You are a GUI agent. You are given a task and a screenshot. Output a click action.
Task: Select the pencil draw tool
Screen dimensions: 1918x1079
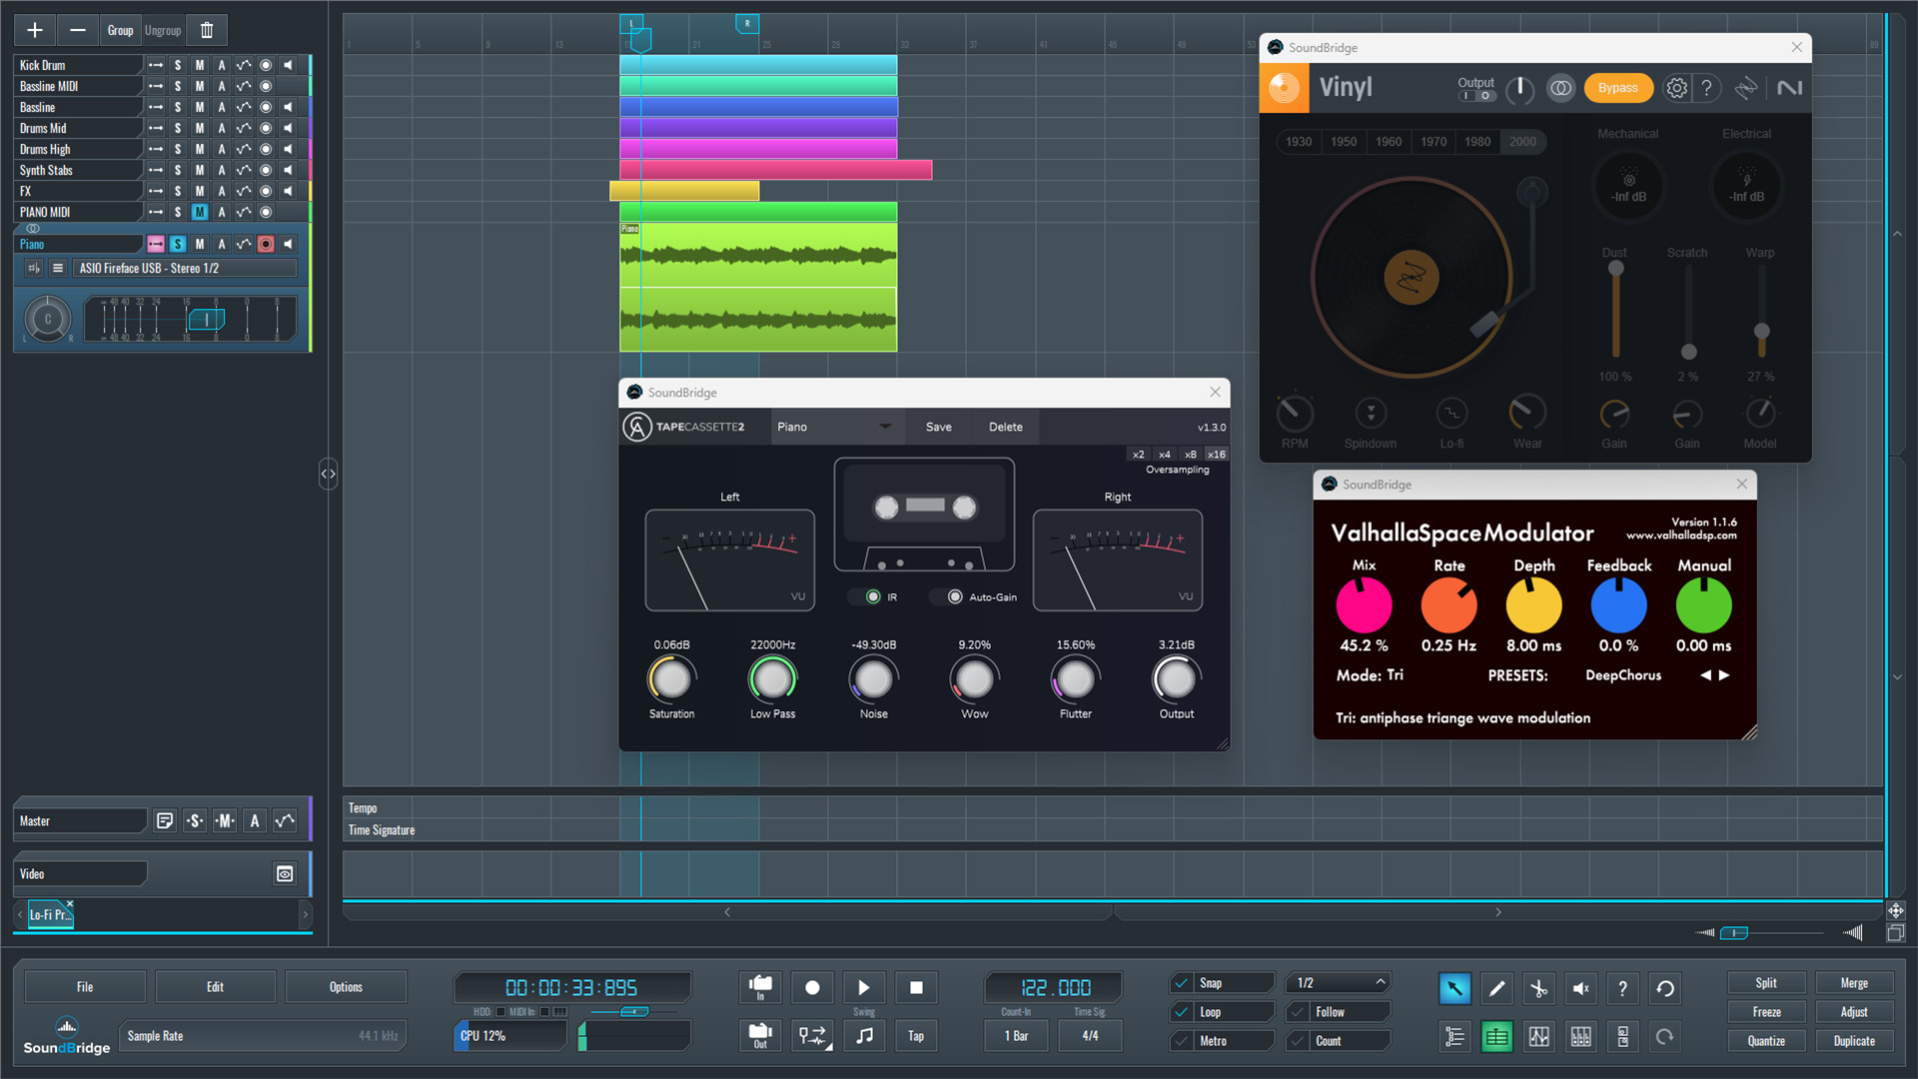point(1496,988)
